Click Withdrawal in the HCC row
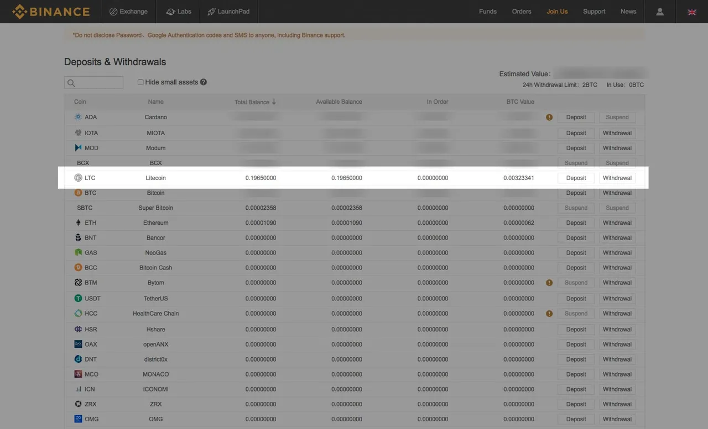 617,313
